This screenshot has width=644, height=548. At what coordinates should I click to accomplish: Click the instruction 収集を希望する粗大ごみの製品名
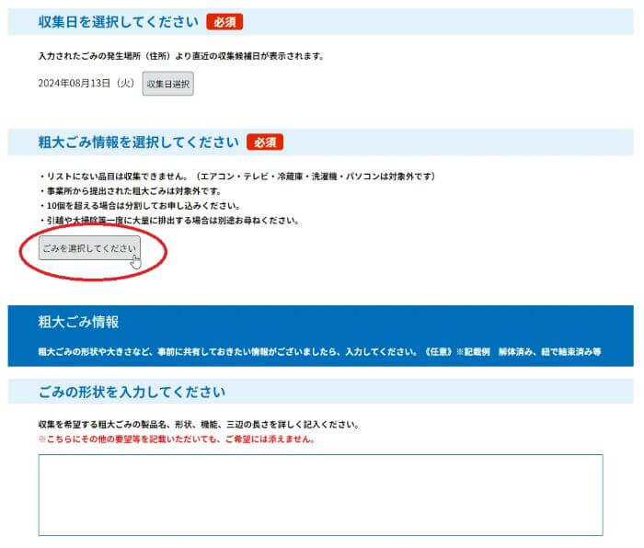click(199, 425)
